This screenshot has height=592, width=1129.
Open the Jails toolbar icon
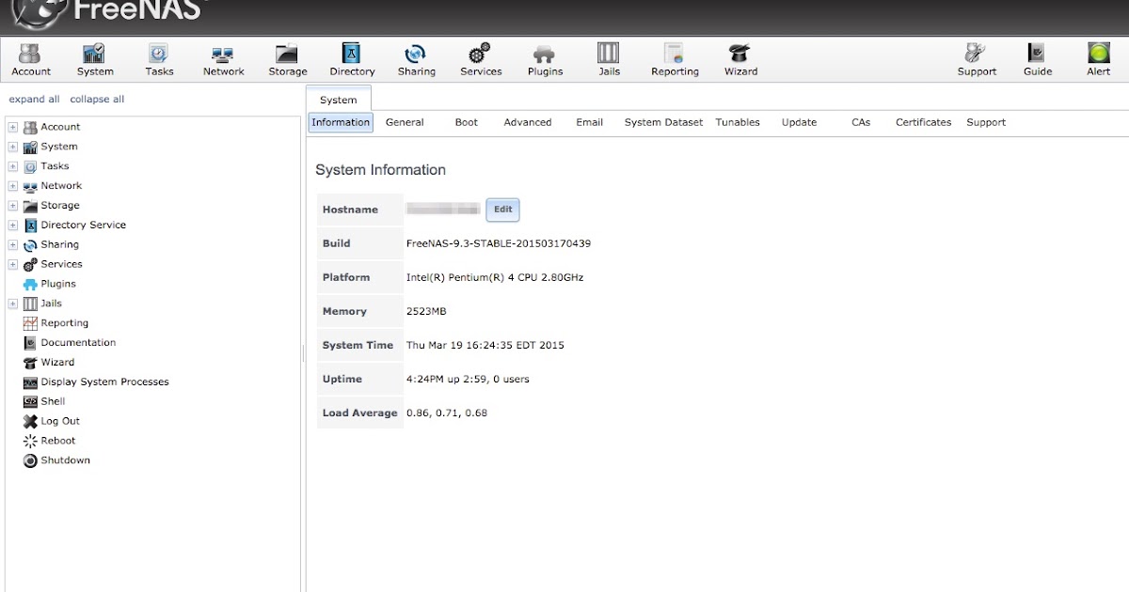(609, 60)
